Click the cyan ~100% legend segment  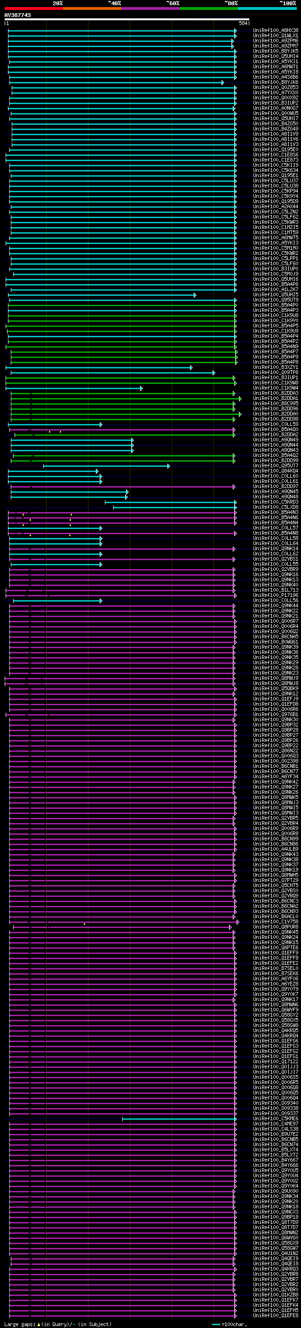coord(267,8)
